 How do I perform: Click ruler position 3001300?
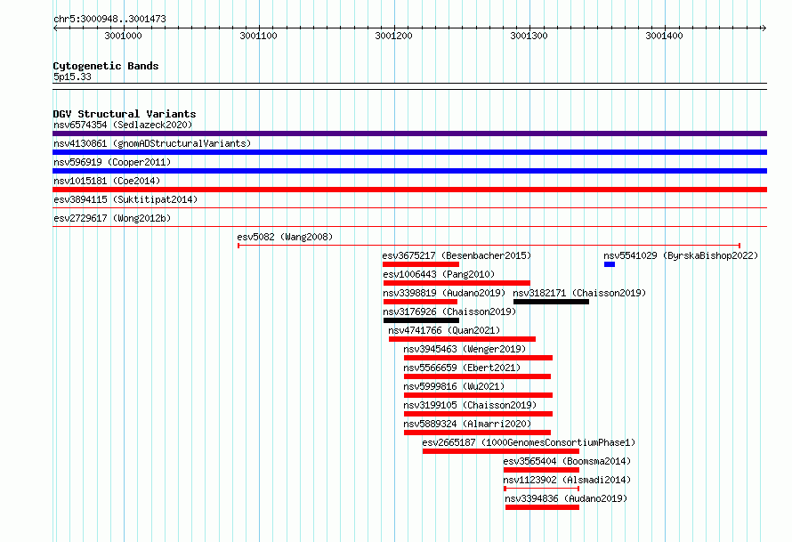(x=529, y=36)
